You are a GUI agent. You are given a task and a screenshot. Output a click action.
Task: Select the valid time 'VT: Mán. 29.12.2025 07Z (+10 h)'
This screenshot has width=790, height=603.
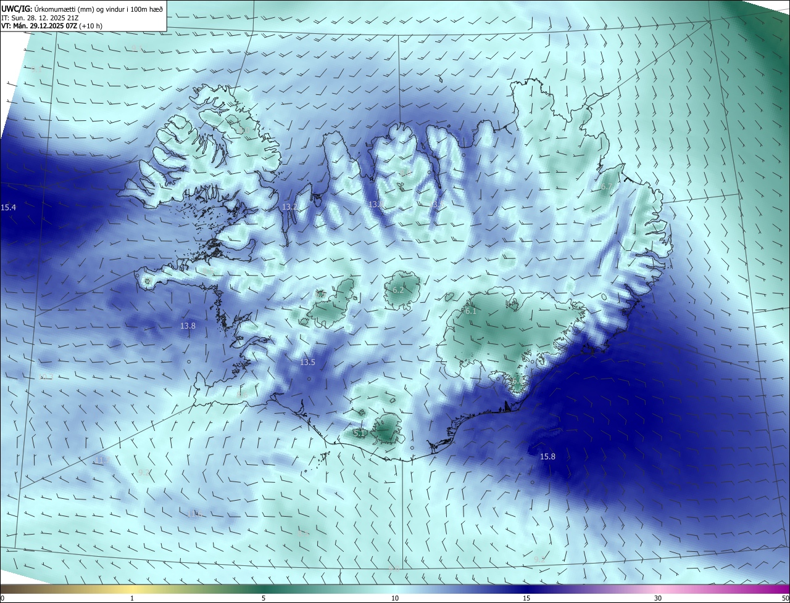[52, 26]
